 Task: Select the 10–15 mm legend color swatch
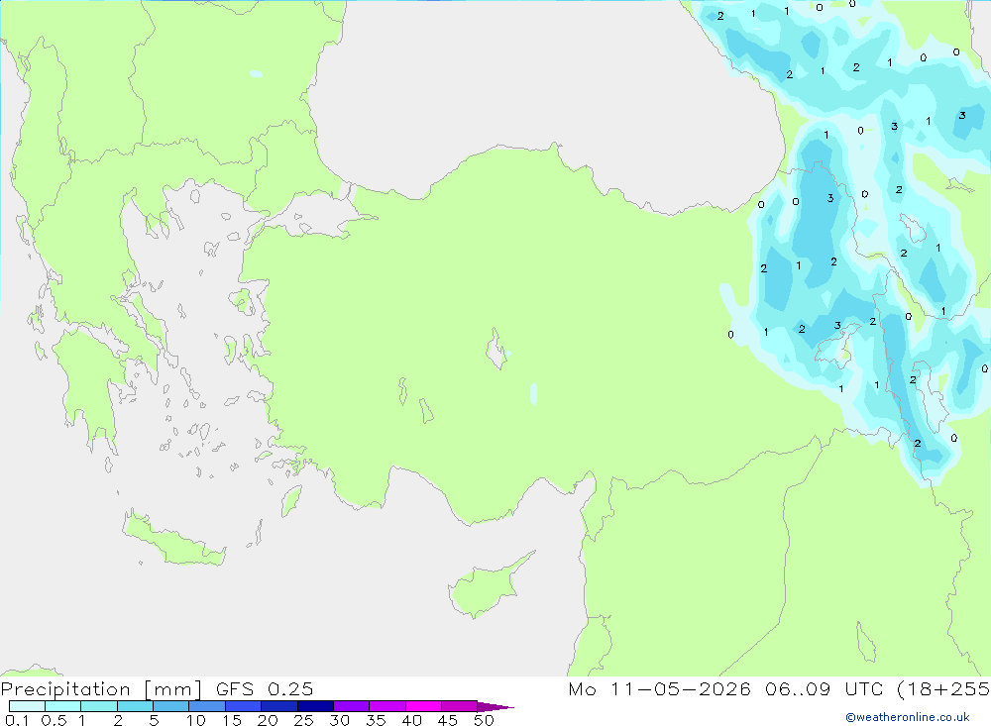(207, 706)
